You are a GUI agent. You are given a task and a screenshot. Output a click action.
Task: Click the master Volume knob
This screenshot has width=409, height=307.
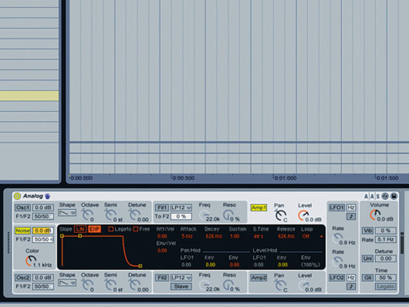click(375, 214)
